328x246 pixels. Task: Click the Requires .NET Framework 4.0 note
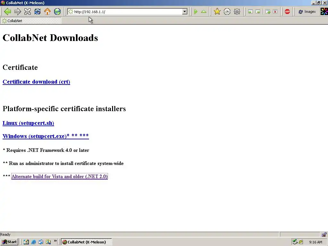click(46, 150)
